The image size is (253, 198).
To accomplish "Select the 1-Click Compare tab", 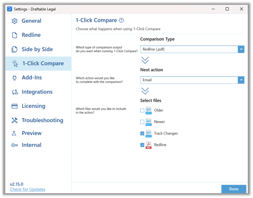I will pyautogui.click(x=38, y=63).
